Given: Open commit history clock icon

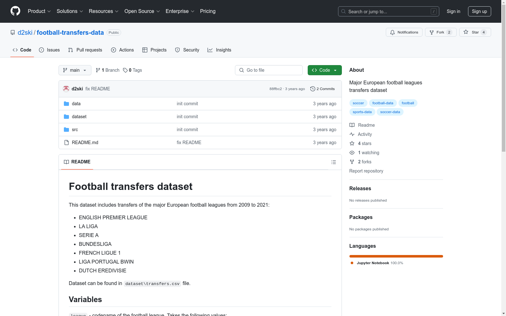Looking at the screenshot, I should [x=313, y=89].
